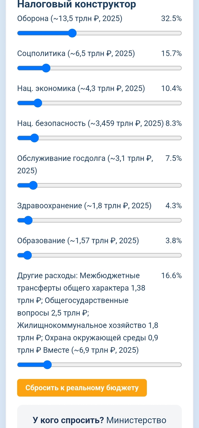Viewport: 199px width, 428px height.
Task: Click the Образование slider knob
Action: (27, 255)
